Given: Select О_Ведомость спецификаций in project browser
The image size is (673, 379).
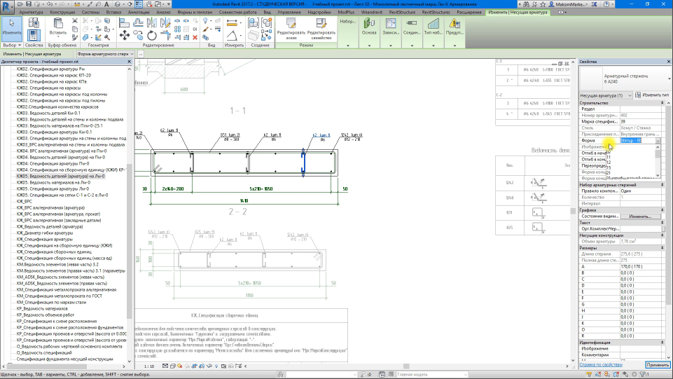Looking at the screenshot, I should (44, 353).
